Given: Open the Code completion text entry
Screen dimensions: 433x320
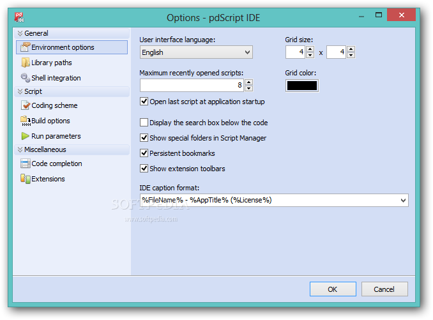Looking at the screenshot, I should [57, 164].
